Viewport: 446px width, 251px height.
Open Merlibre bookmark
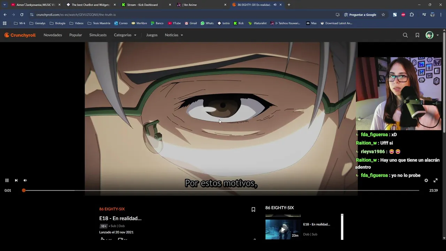pyautogui.click(x=139, y=23)
